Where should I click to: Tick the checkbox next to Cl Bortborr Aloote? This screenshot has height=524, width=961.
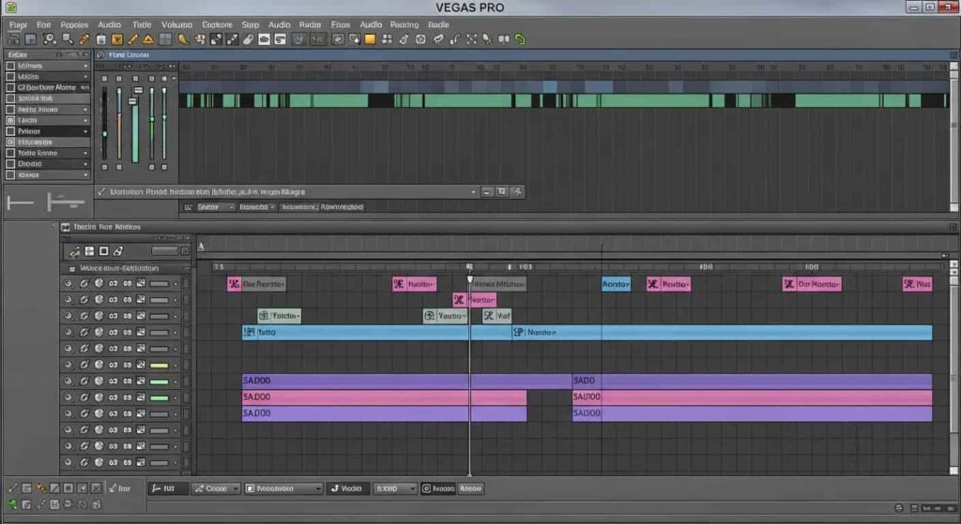coord(10,87)
